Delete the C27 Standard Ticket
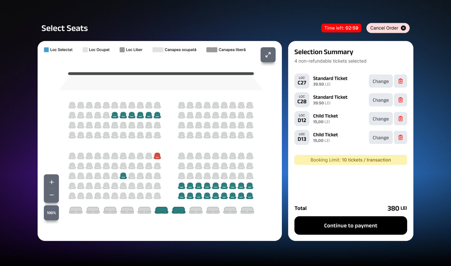The image size is (451, 266). (x=400, y=81)
